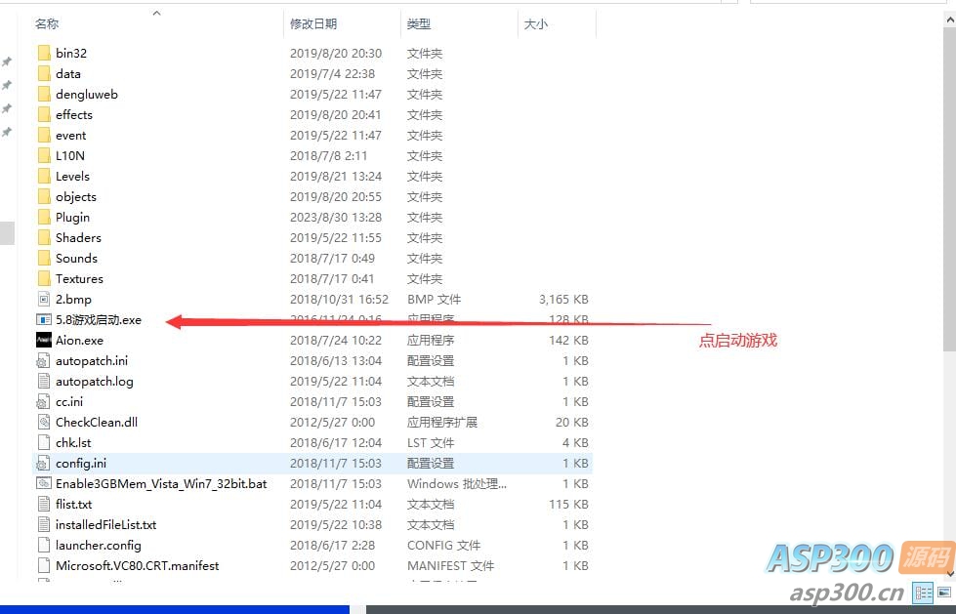
Task: Click the event folder icon
Action: coord(44,136)
